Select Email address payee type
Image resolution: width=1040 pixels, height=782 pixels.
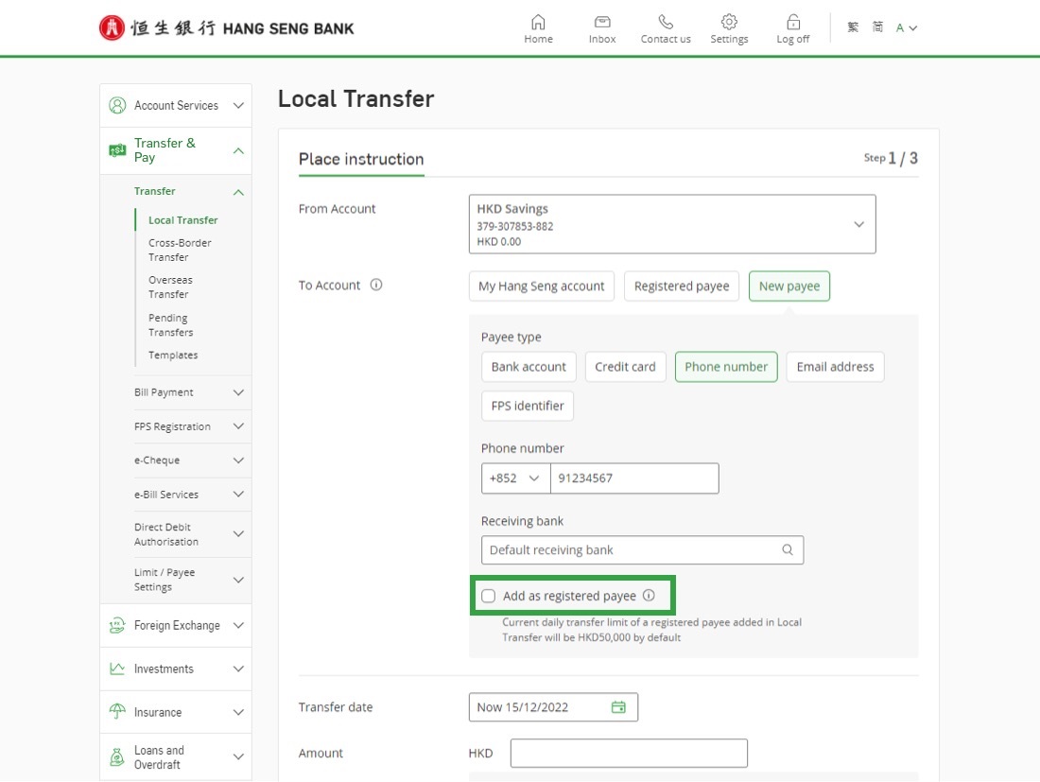(x=835, y=367)
